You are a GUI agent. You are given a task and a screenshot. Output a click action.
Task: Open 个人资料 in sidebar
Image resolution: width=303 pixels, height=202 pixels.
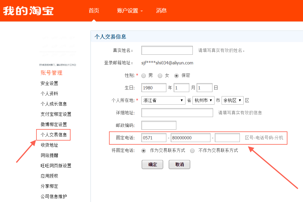point(49,94)
